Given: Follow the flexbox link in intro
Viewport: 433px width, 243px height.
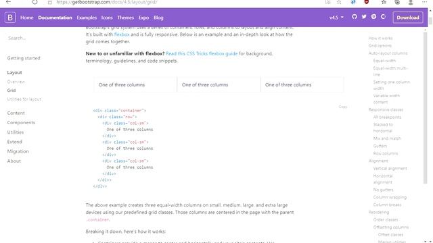Looking at the screenshot, I should [x=122, y=34].
